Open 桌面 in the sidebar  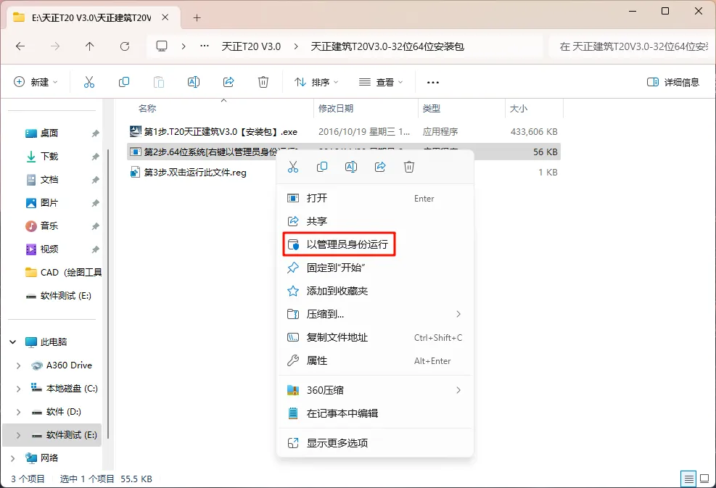pos(49,133)
